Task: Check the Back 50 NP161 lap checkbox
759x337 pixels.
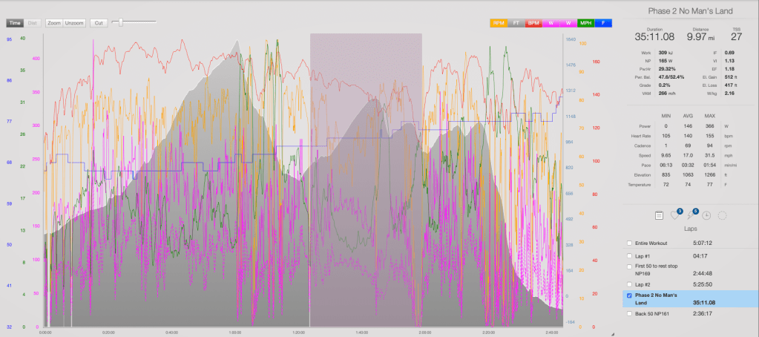Action: pyautogui.click(x=630, y=314)
